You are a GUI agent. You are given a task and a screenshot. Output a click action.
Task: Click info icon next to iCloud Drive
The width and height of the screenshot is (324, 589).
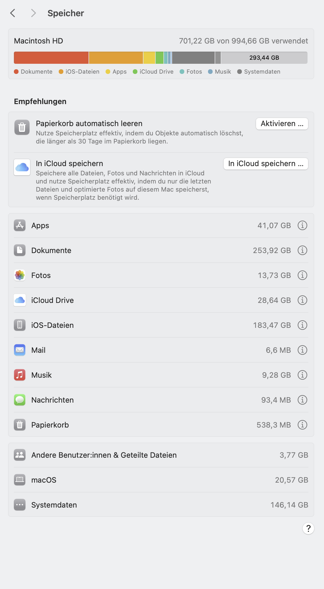302,300
